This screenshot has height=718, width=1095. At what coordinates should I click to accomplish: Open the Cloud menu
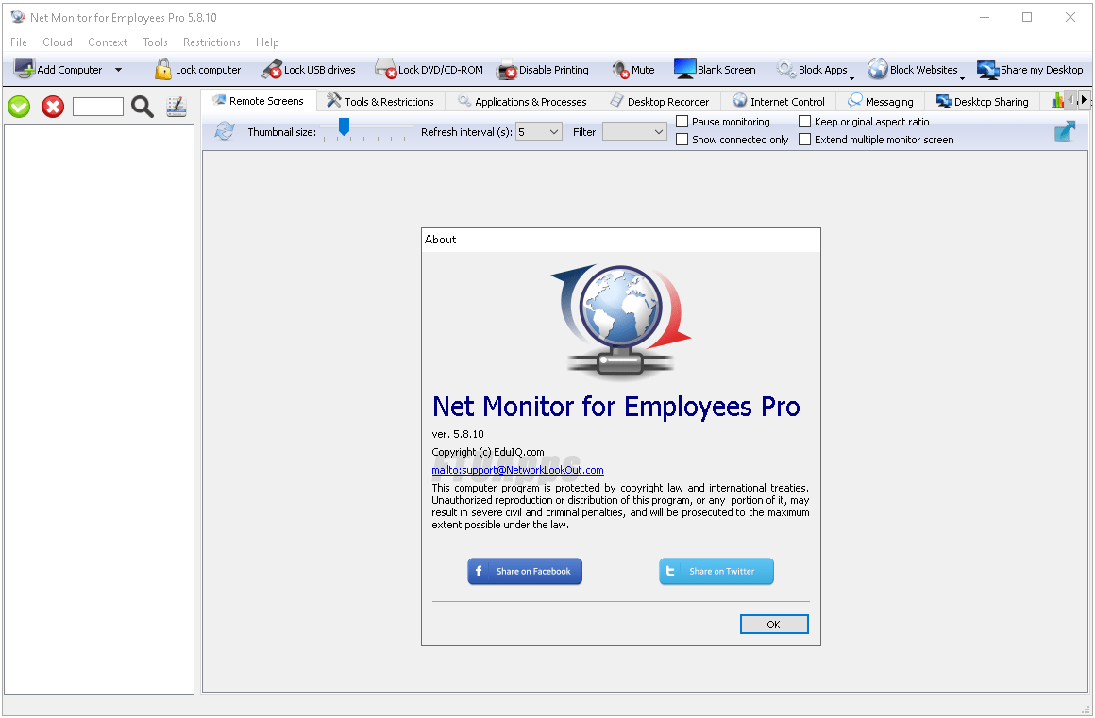(58, 42)
